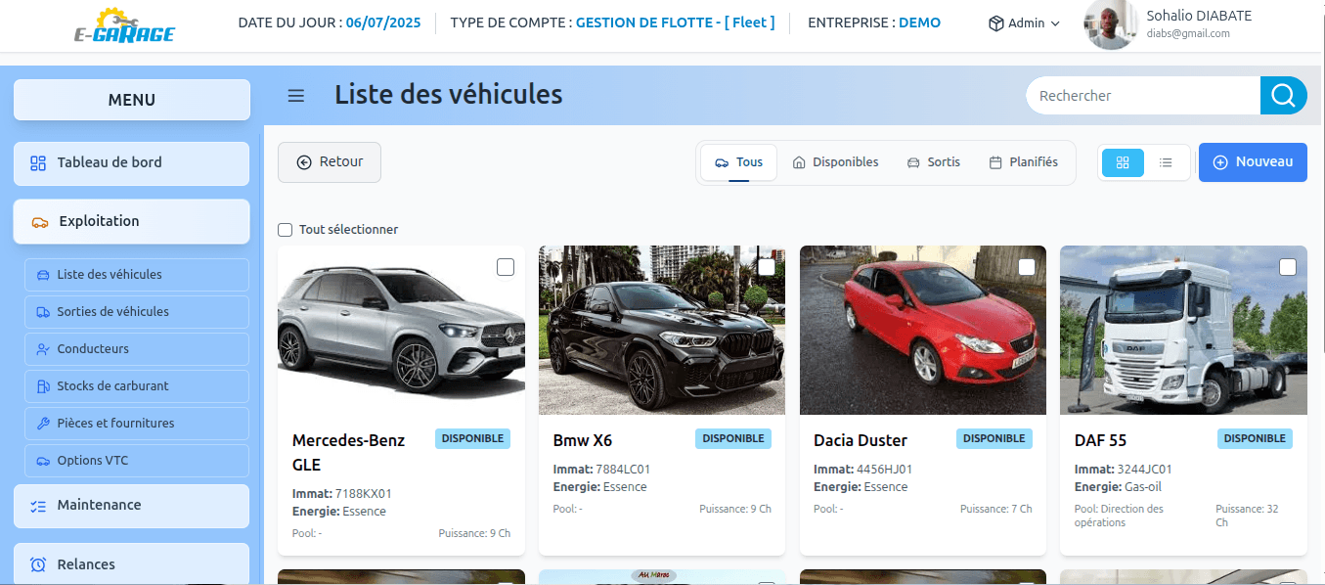Viewport: 1325px width, 585px height.
Task: Go to Liste des véhicules submenu
Action: coord(137,275)
